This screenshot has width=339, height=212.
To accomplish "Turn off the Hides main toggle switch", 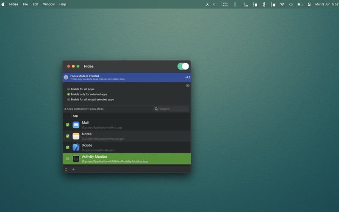I will (183, 66).
